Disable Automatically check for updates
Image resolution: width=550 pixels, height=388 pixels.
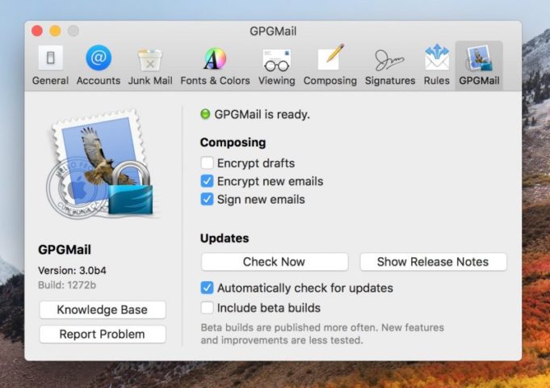207,288
